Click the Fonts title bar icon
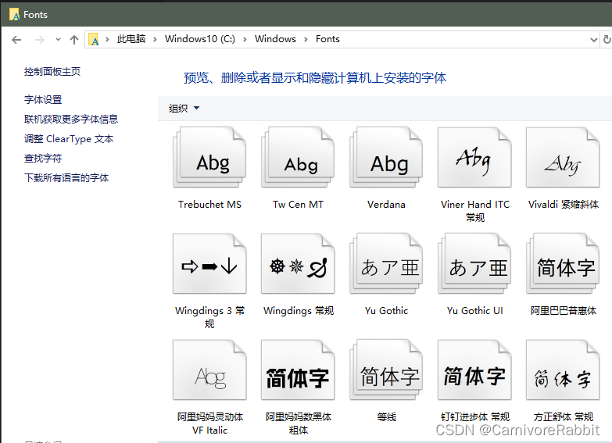Image resolution: width=612 pixels, height=443 pixels. pos(14,15)
